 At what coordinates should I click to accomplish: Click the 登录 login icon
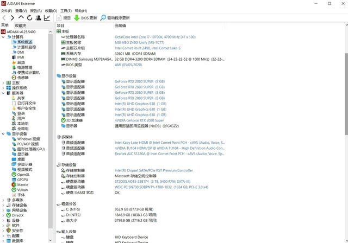tap(14, 113)
